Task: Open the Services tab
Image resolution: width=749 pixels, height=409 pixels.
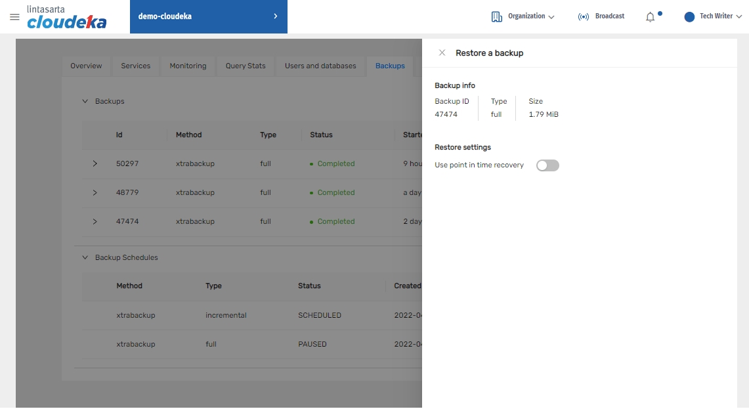Action: [x=136, y=66]
